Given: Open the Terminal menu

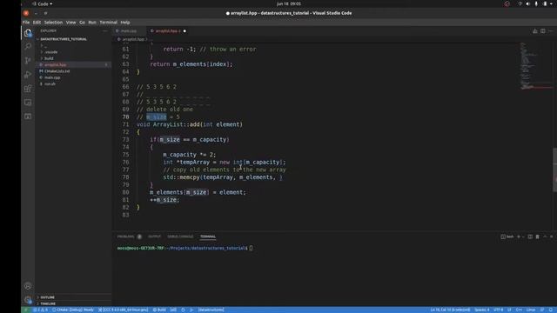Looking at the screenshot, I should point(108,23).
